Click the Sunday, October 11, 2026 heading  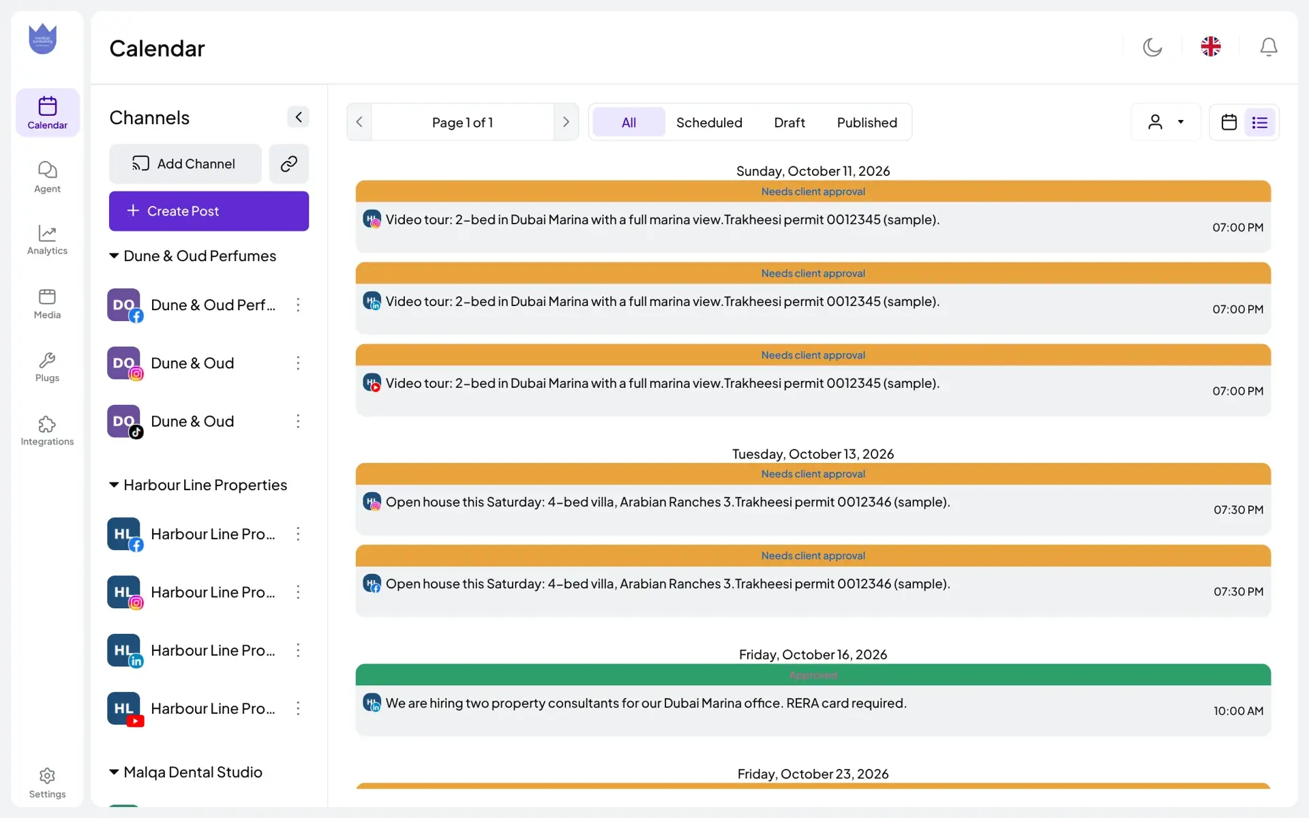pyautogui.click(x=813, y=171)
